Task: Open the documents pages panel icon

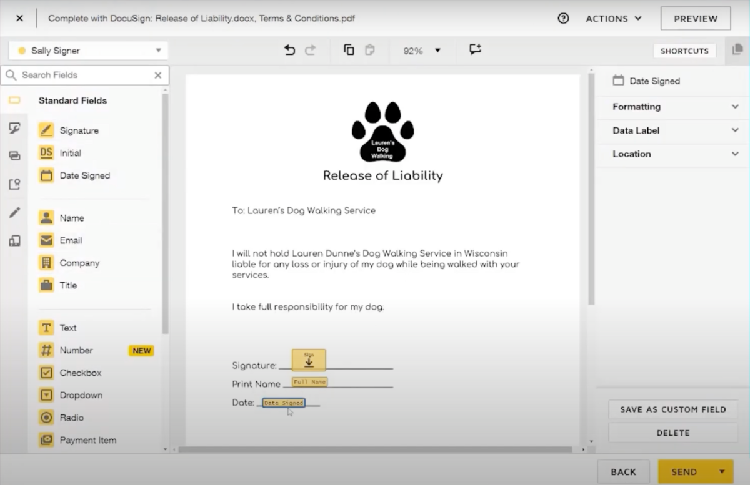Action: pyautogui.click(x=737, y=51)
